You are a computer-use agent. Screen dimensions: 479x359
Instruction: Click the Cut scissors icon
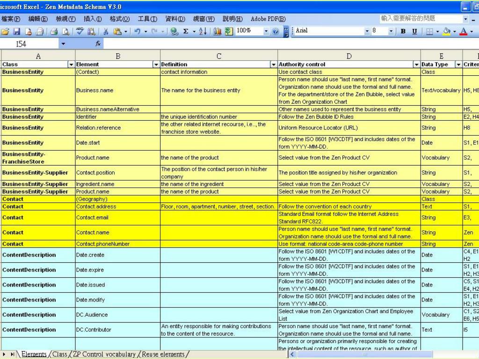[105, 31]
